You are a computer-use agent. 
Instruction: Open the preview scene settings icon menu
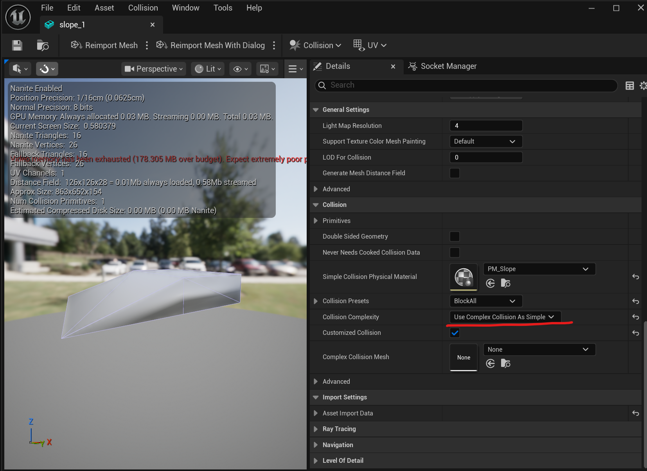[x=268, y=69]
